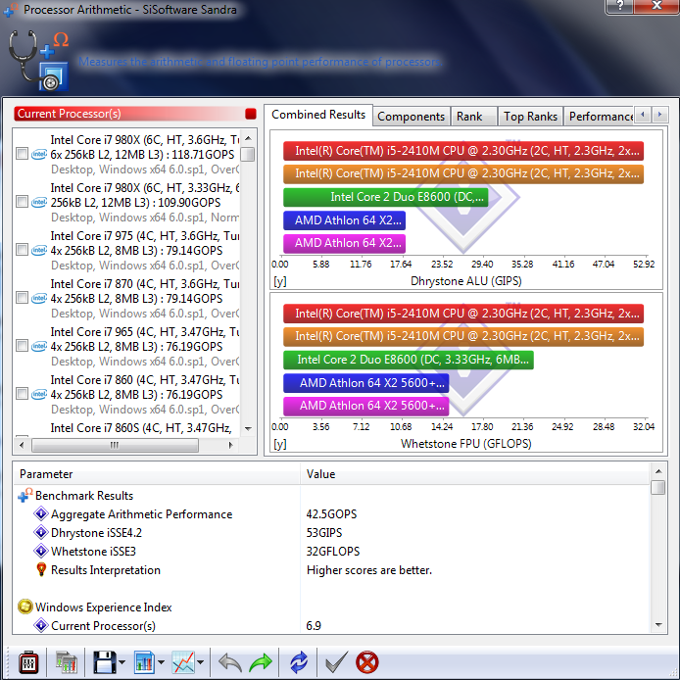Select the 32GFLOPS Whetstone value
The height and width of the screenshot is (680, 680).
point(333,552)
